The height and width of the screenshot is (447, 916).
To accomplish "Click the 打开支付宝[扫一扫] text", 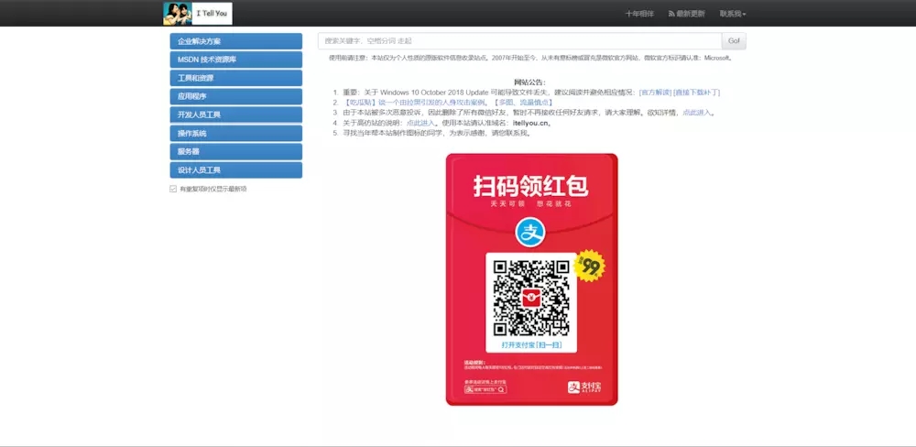I will click(531, 344).
